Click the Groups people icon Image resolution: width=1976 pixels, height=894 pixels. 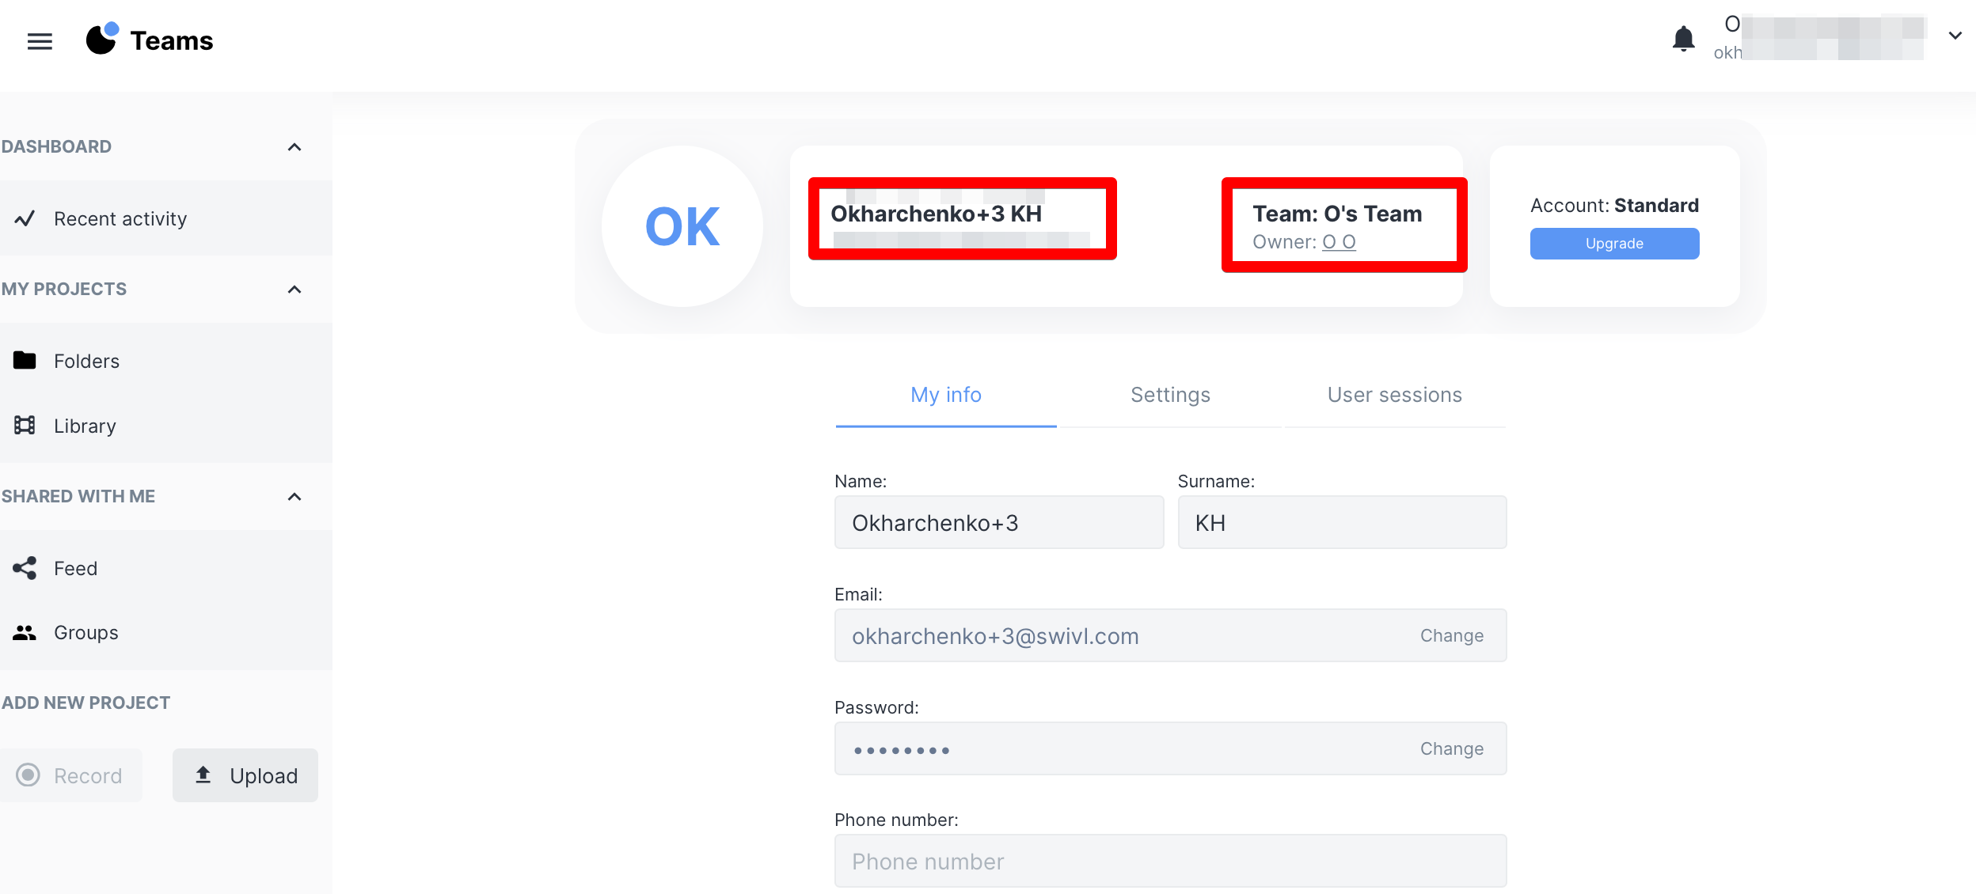(25, 633)
